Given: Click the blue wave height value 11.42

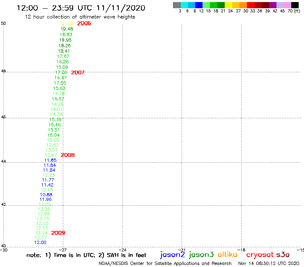Looking at the screenshot, I should pos(47,185).
